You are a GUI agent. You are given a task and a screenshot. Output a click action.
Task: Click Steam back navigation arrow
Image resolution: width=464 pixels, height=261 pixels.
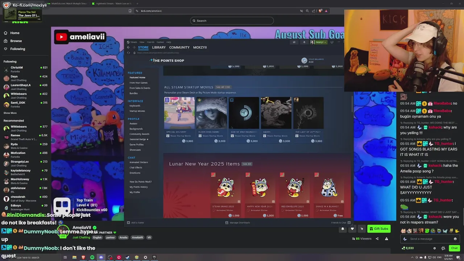[128, 47]
